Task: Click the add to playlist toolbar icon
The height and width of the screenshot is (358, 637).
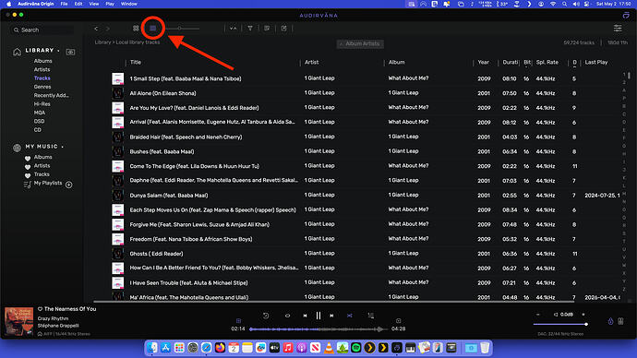Action: 284,28
